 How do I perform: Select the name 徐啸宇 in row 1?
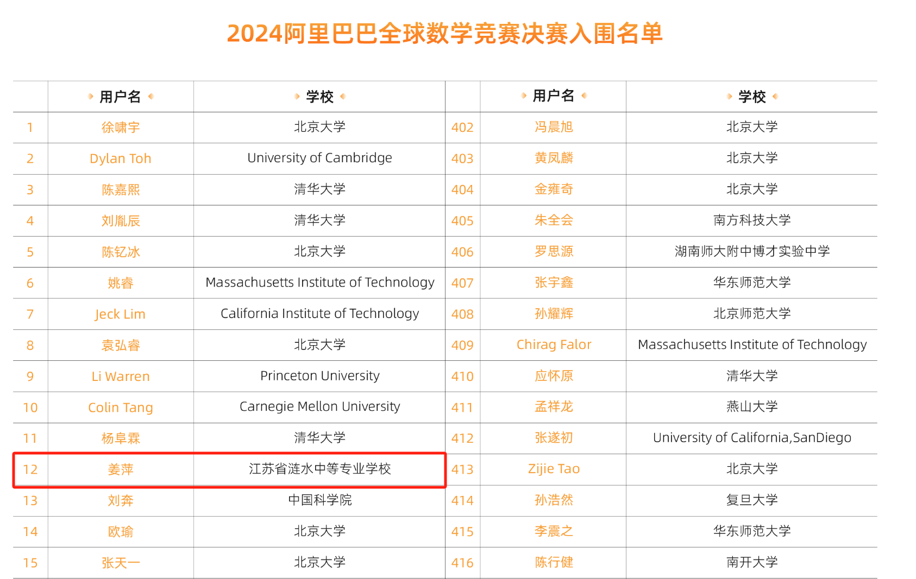pos(121,128)
